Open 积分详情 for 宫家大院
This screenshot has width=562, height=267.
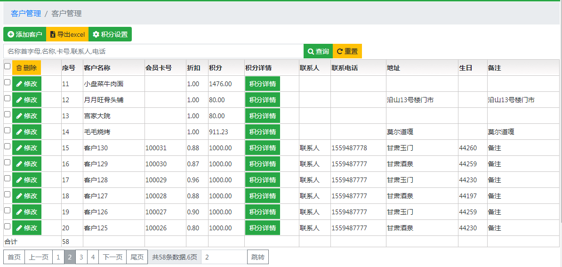click(x=262, y=116)
